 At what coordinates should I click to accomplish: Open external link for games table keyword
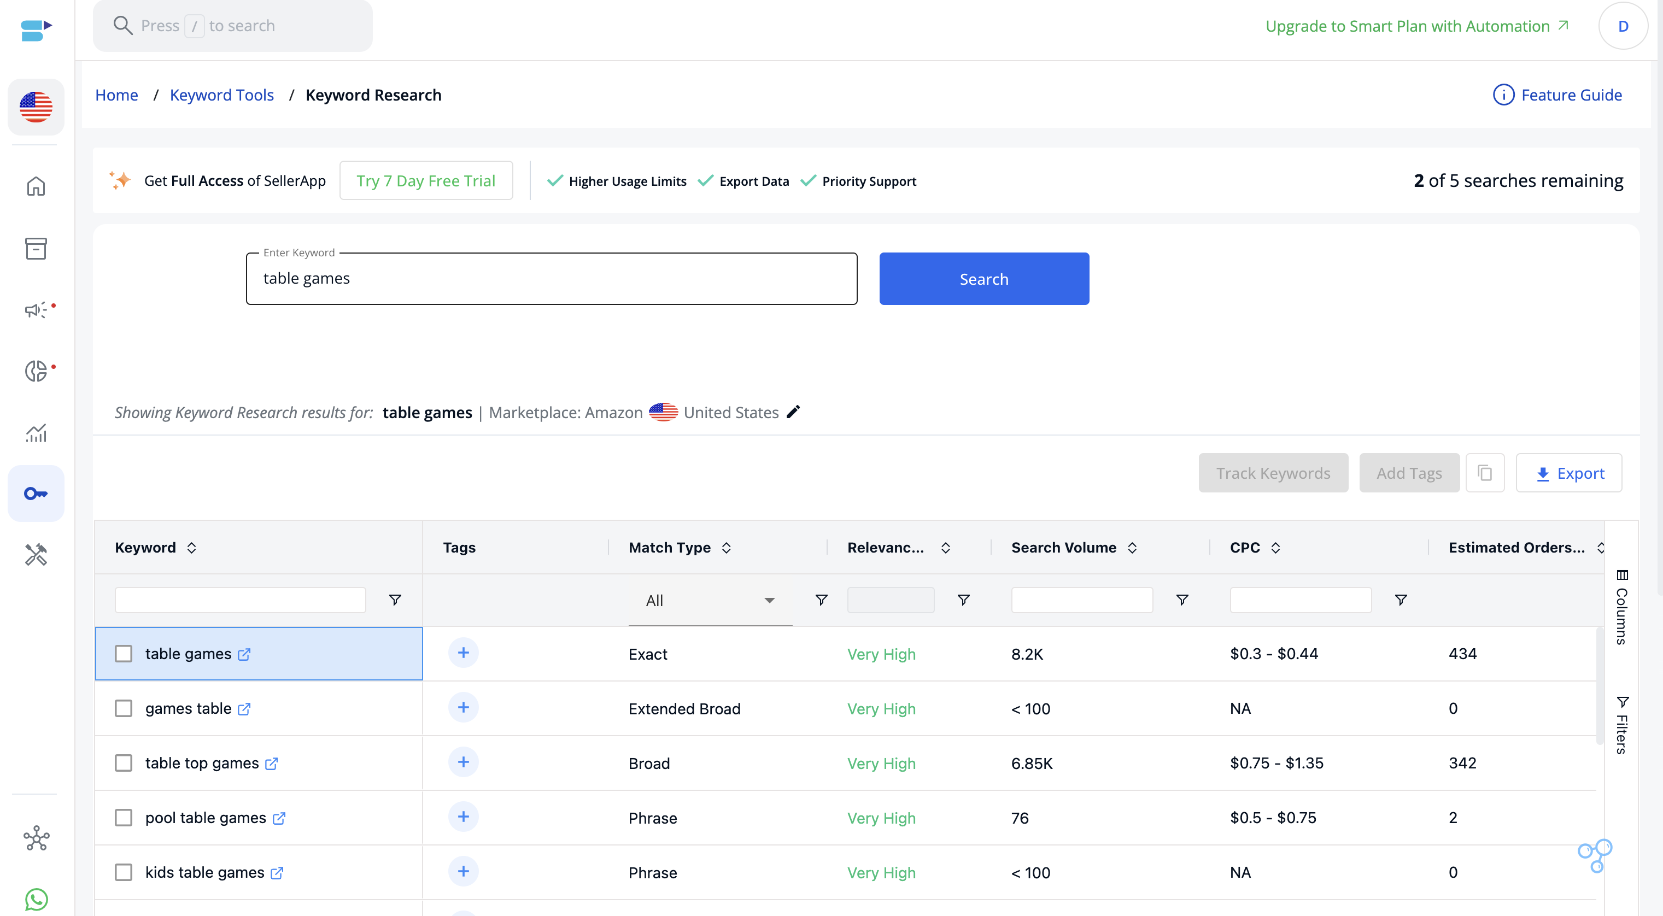[244, 709]
